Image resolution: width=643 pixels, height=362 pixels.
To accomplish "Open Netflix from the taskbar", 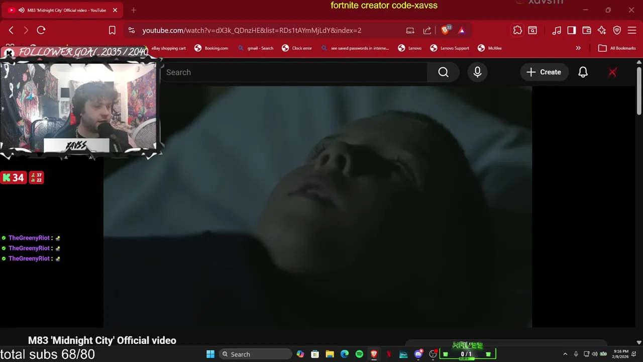I will [388, 354].
